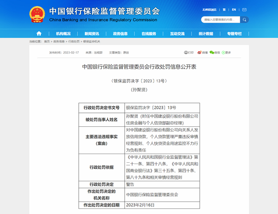Click table header 主要违法违规事实（案由）
The width and height of the screenshot is (278, 214).
(101, 140)
